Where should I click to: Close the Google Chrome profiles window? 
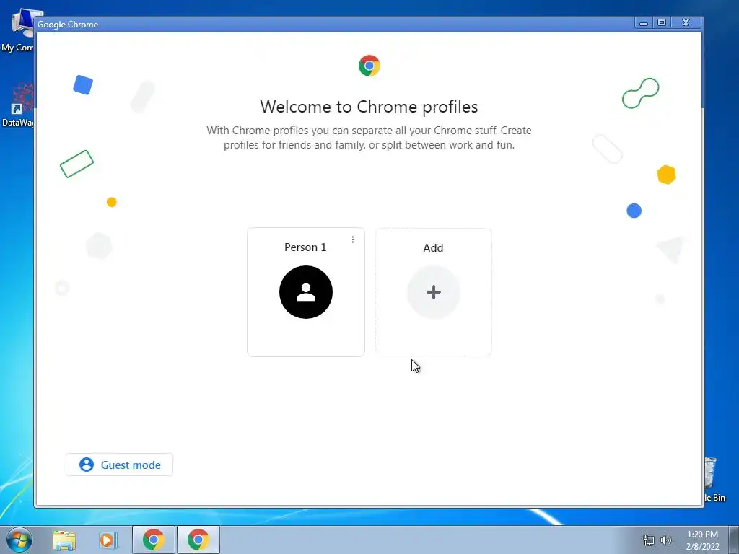(686, 22)
